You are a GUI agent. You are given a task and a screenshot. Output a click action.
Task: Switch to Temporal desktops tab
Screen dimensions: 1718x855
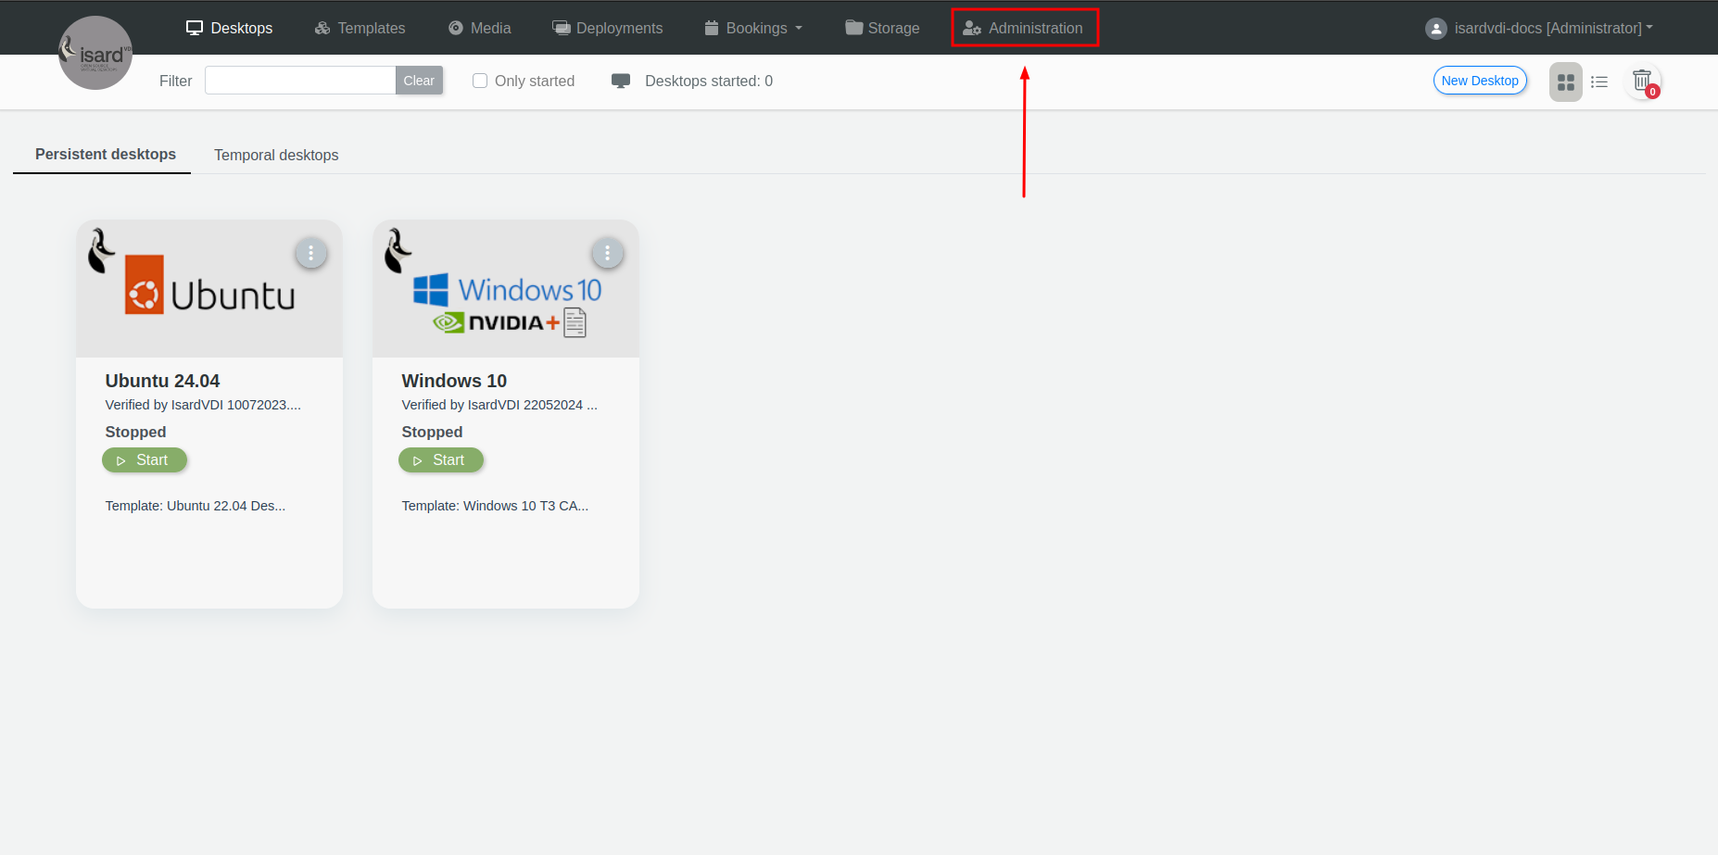point(276,156)
